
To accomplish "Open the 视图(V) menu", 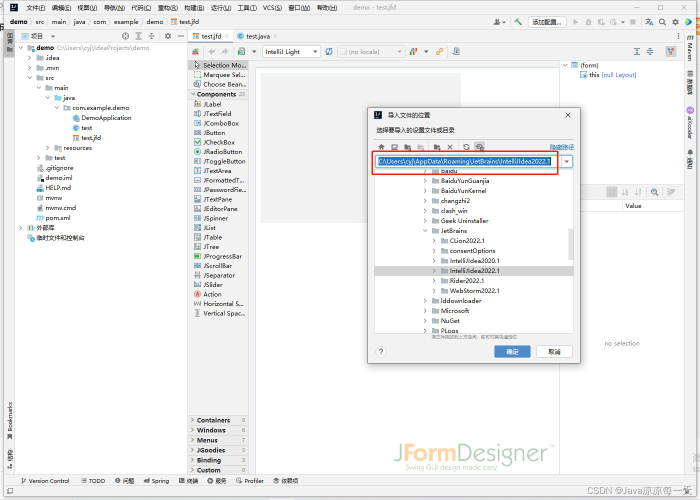I will click(87, 7).
